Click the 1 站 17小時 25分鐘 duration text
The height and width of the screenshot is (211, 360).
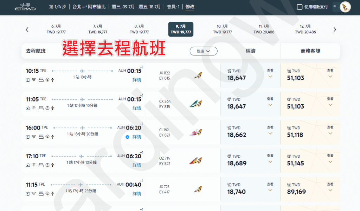[x=81, y=191]
